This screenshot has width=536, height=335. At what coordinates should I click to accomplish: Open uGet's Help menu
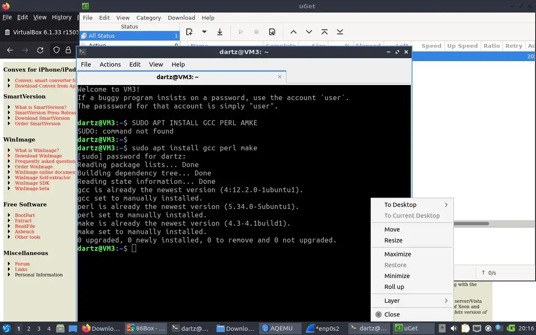click(x=208, y=18)
